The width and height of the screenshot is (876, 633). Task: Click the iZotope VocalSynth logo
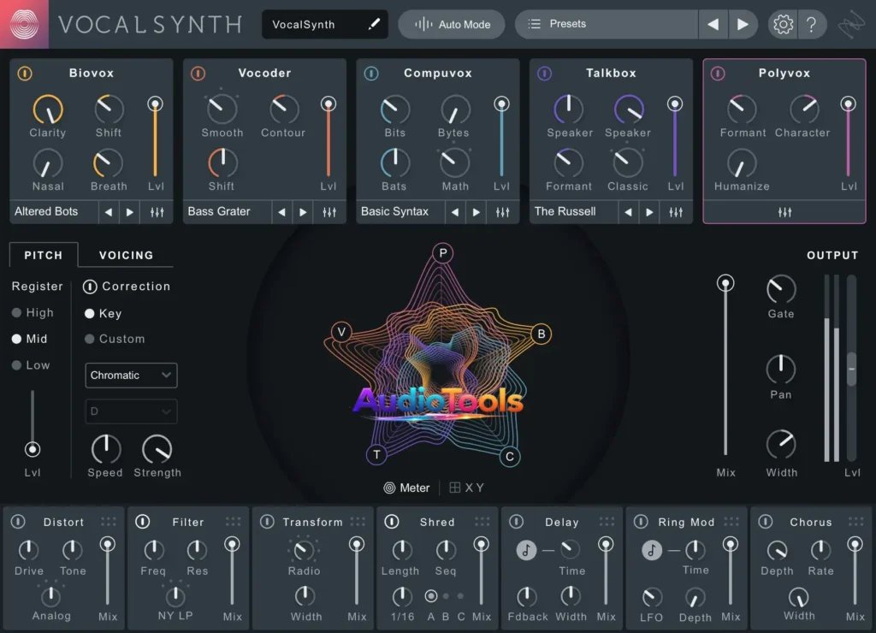(25, 24)
